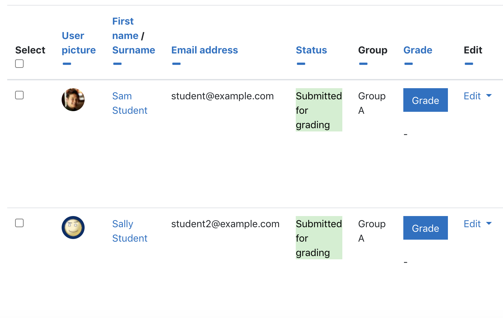Hide the First name / Surname column
The height and width of the screenshot is (318, 503).
(117, 64)
